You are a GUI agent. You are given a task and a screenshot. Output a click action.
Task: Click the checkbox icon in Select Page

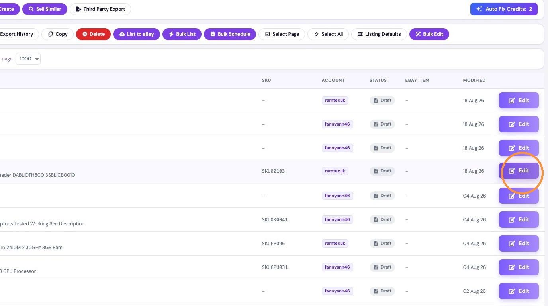point(268,34)
